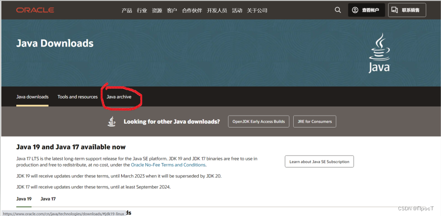The image size is (441, 216).
Task: Open the 关于公司 menu
Action: coord(257,10)
